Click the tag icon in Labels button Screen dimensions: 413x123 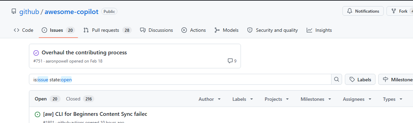point(352,80)
